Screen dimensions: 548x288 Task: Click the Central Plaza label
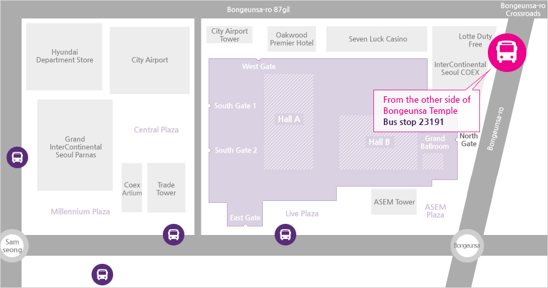coord(156,130)
